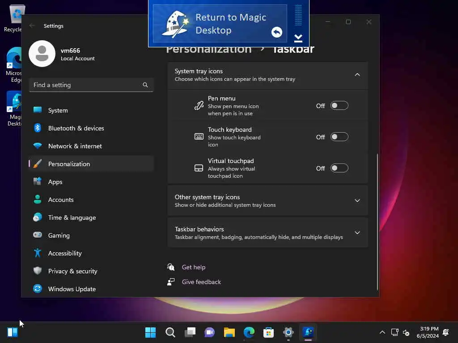Open Microsoft Store from taskbar
The image size is (458, 343).
click(x=268, y=332)
